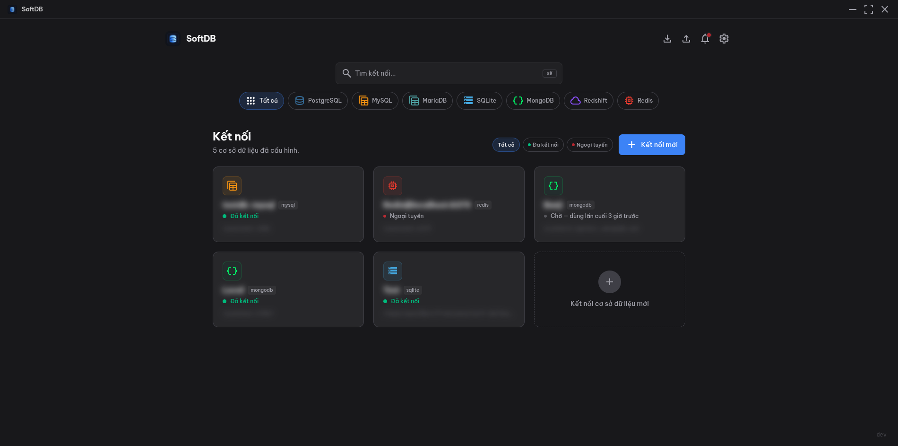
Task: Open the MongoDB filter with curly braces icon
Action: tap(518, 100)
